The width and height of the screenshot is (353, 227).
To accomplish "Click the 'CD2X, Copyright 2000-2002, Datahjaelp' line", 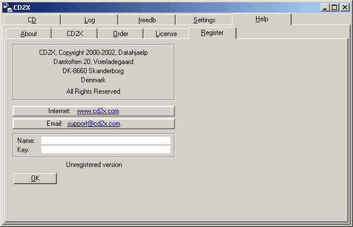I will (94, 53).
